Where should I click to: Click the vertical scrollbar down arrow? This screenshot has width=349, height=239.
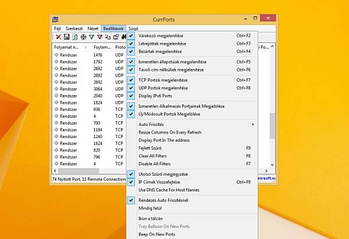[x=272, y=165]
